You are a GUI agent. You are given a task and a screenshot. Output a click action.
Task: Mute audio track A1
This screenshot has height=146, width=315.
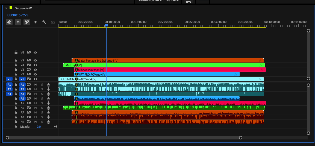point(36,85)
